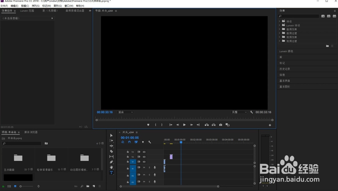Image resolution: width=338 pixels, height=191 pixels.
Task: Select the Slip tool
Action: (112, 157)
